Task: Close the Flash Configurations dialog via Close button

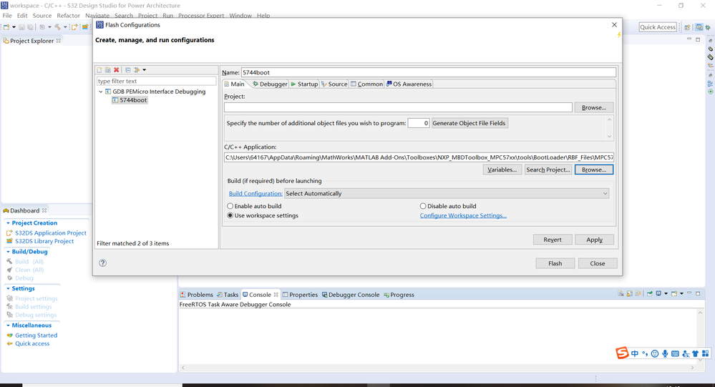Action: [598, 263]
